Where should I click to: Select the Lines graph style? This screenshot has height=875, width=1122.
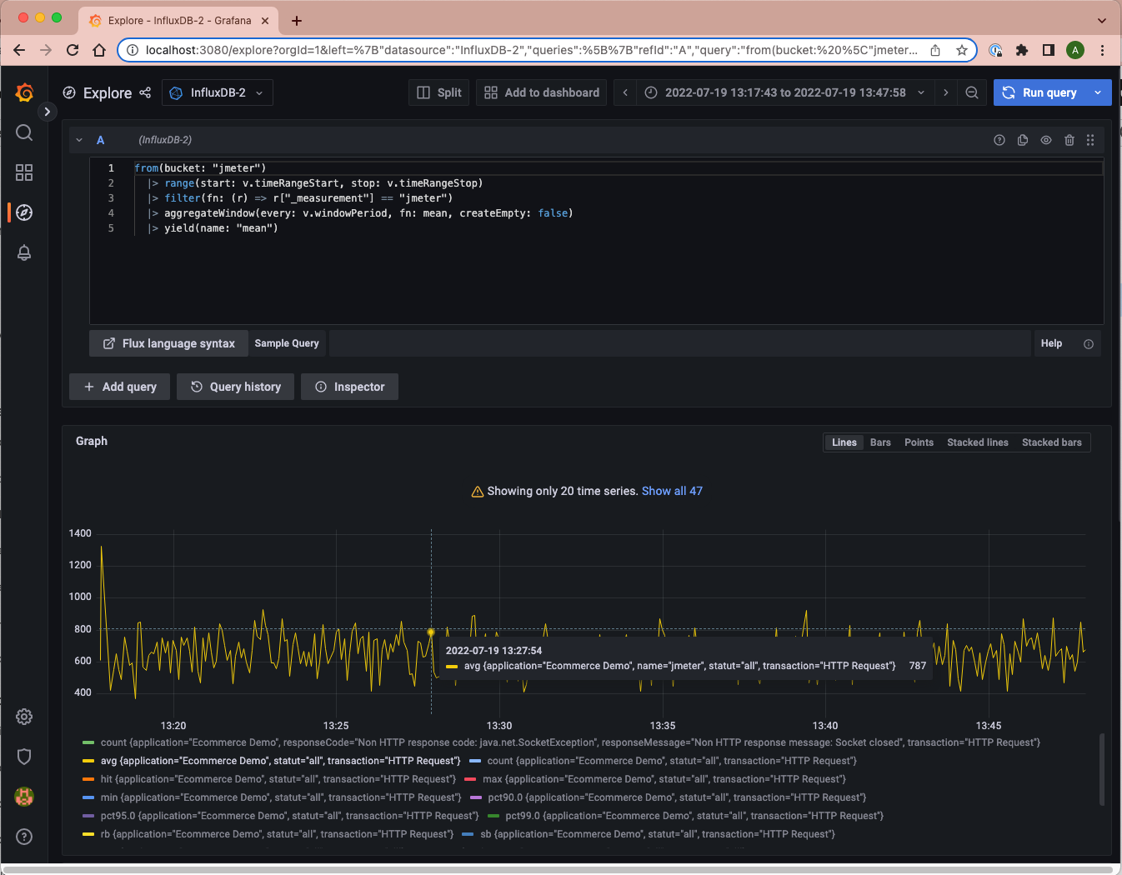844,442
